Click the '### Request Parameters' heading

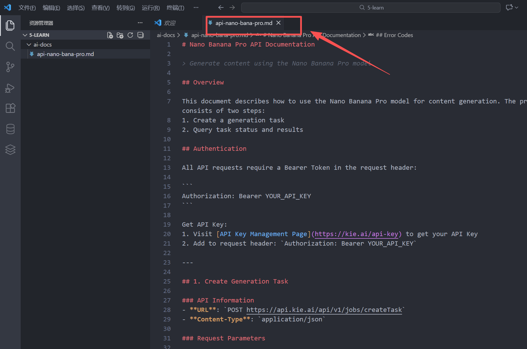pyautogui.click(x=224, y=338)
